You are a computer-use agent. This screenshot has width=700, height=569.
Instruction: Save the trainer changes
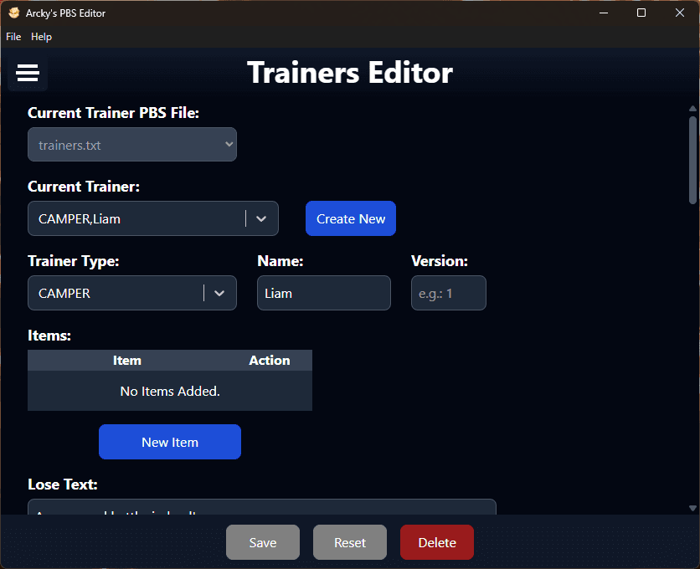point(263,542)
